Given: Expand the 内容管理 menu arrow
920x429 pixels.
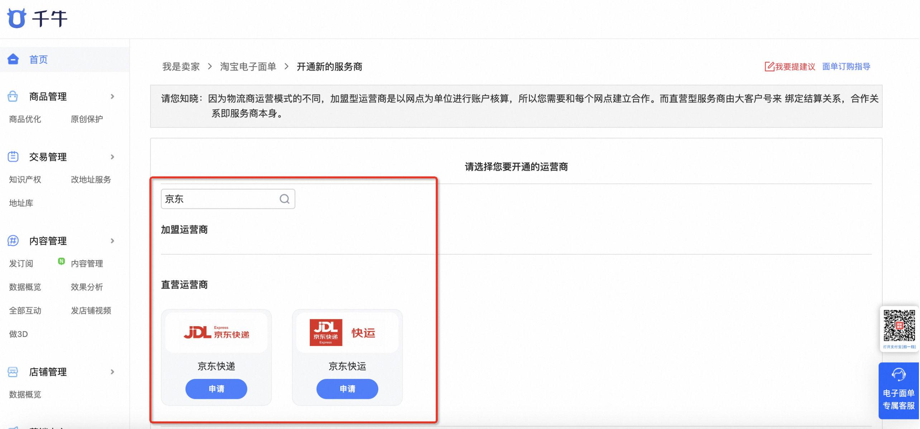Looking at the screenshot, I should click(x=112, y=241).
